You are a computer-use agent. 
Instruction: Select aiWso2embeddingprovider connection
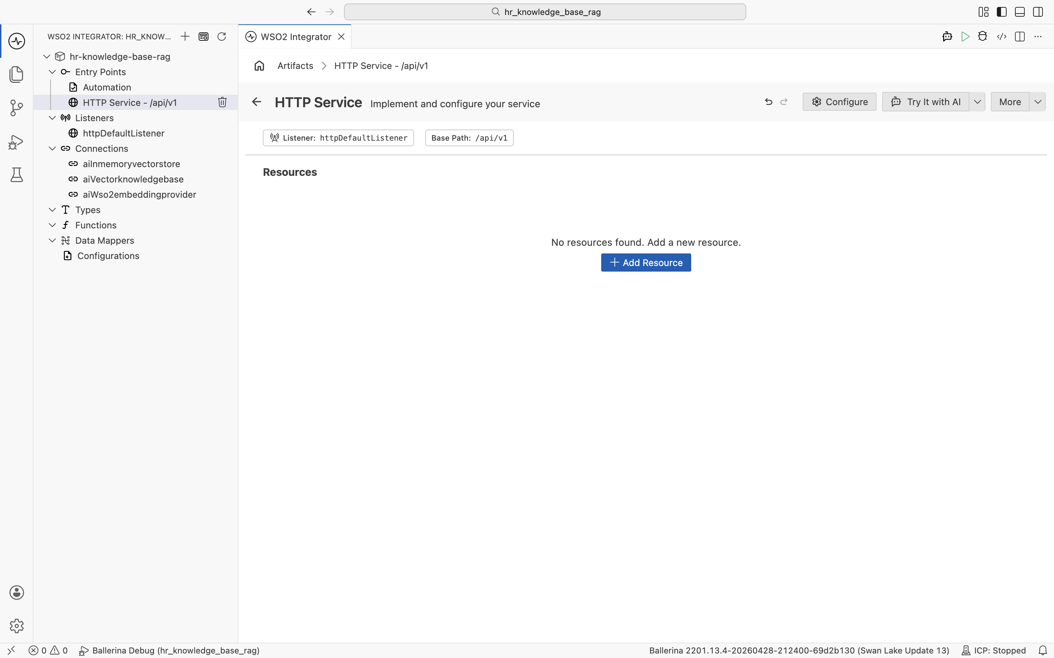pyautogui.click(x=136, y=195)
